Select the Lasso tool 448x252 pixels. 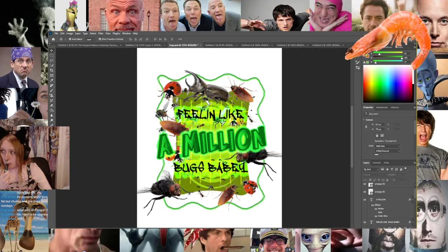(x=51, y=61)
